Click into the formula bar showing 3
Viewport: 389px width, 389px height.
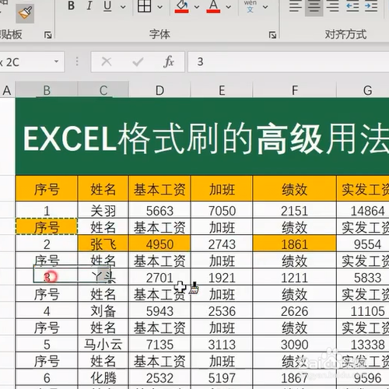click(x=289, y=61)
